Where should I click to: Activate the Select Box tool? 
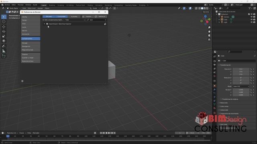[x=4, y=17]
